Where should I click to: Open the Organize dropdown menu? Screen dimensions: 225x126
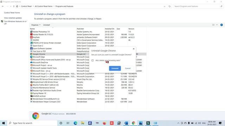(x=36, y=25)
